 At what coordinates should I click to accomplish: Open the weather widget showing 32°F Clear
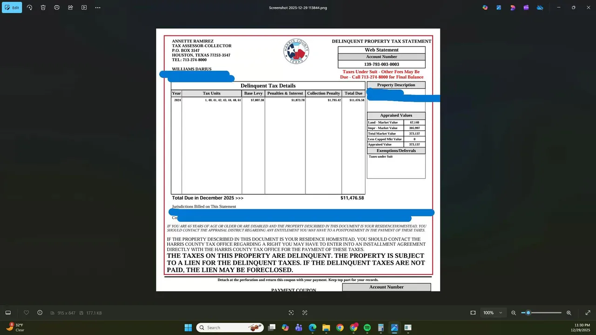15,328
